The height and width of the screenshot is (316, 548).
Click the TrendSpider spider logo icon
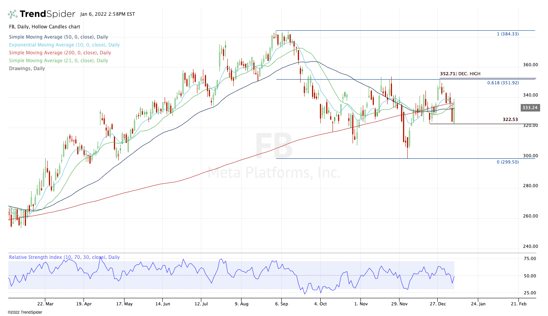tap(13, 14)
